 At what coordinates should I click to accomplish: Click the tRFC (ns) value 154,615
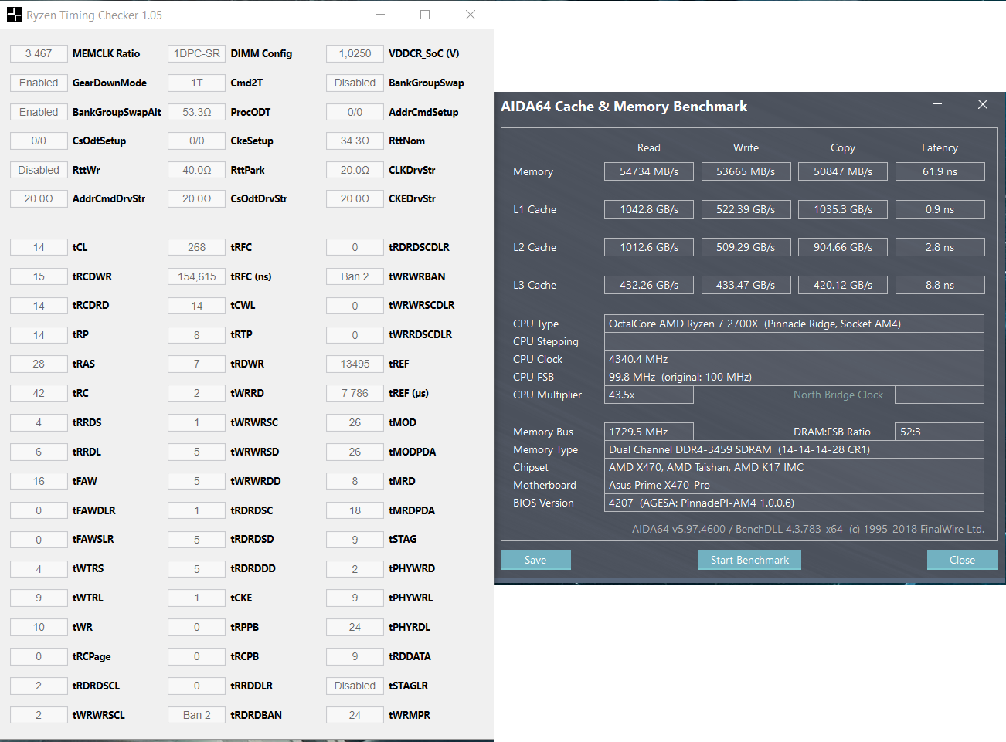click(x=197, y=276)
